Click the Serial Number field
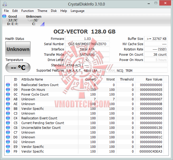173x160 pixels. point(87,44)
